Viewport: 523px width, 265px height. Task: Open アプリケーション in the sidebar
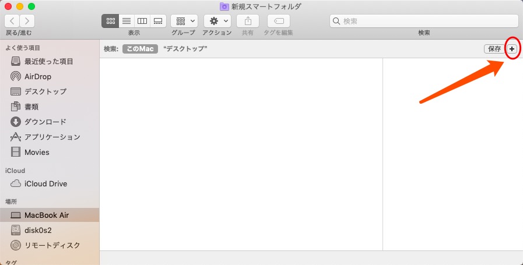[x=50, y=137]
